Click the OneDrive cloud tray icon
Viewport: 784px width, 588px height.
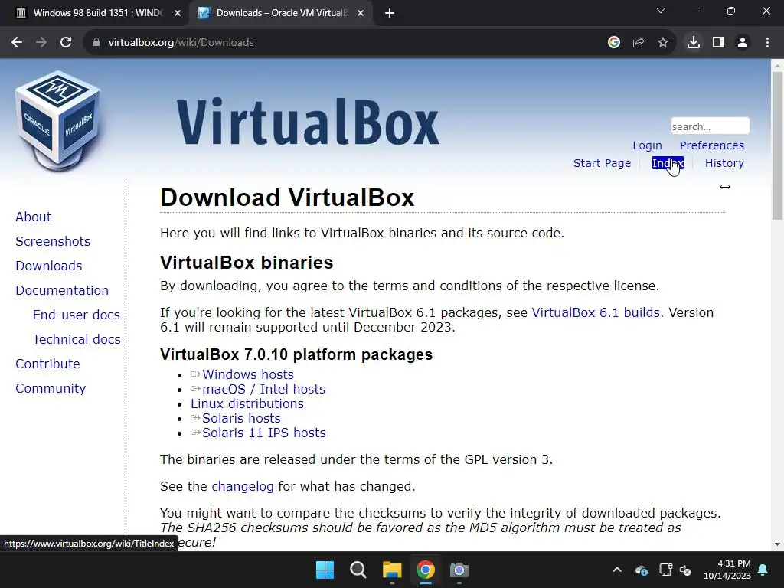[642, 570]
